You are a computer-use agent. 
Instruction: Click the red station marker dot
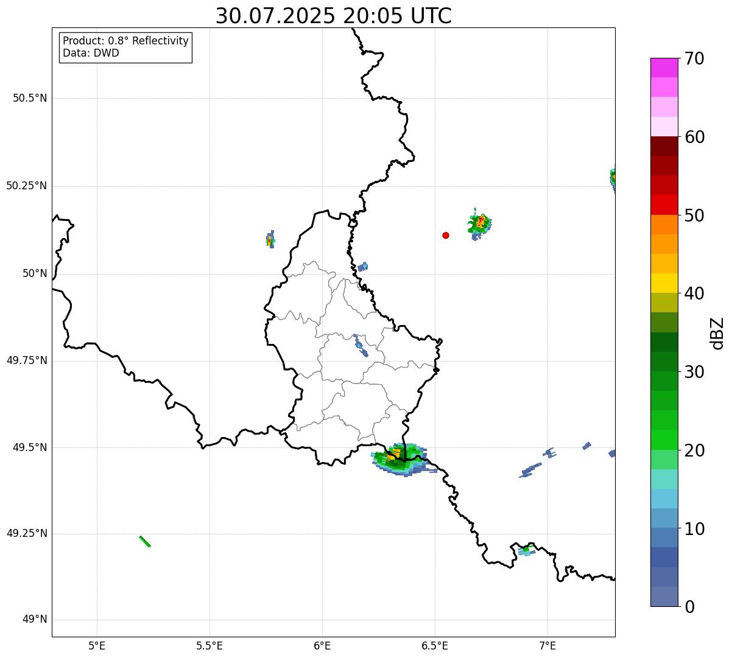pyautogui.click(x=446, y=235)
